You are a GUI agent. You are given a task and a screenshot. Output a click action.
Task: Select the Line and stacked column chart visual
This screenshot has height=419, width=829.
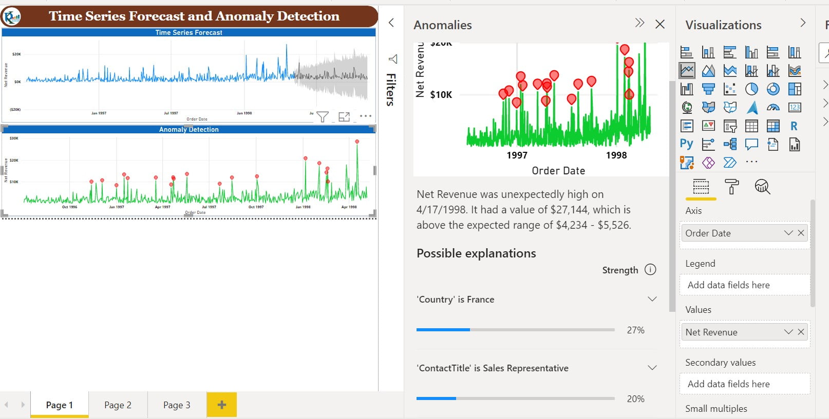pos(751,71)
